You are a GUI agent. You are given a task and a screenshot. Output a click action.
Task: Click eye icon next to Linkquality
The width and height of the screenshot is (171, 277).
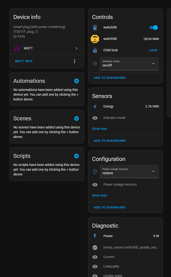[x=95, y=266]
